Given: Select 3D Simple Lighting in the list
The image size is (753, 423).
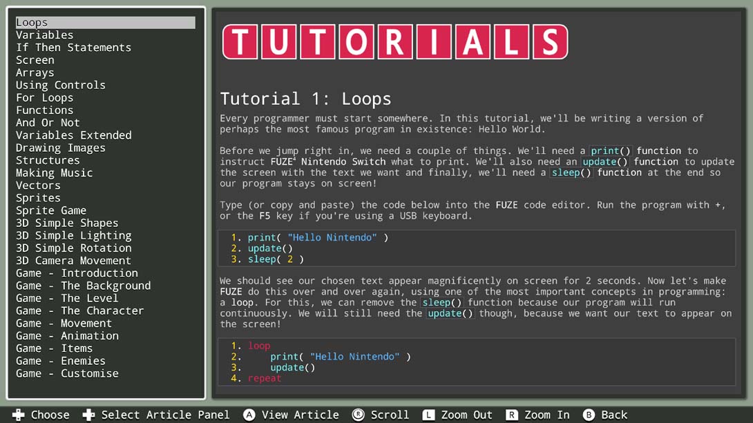Looking at the screenshot, I should pyautogui.click(x=73, y=235).
